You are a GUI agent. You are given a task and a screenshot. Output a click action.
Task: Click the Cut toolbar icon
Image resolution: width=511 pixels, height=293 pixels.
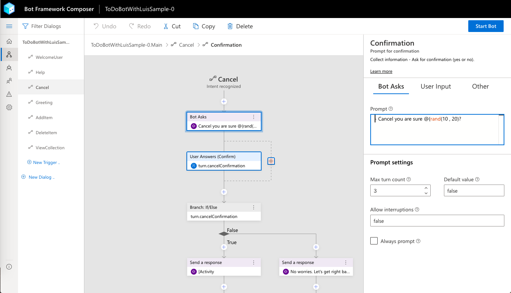click(x=167, y=26)
